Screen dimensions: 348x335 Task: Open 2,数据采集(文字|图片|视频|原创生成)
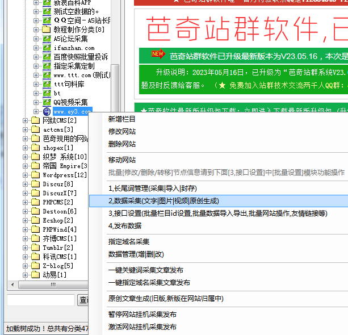point(219,201)
